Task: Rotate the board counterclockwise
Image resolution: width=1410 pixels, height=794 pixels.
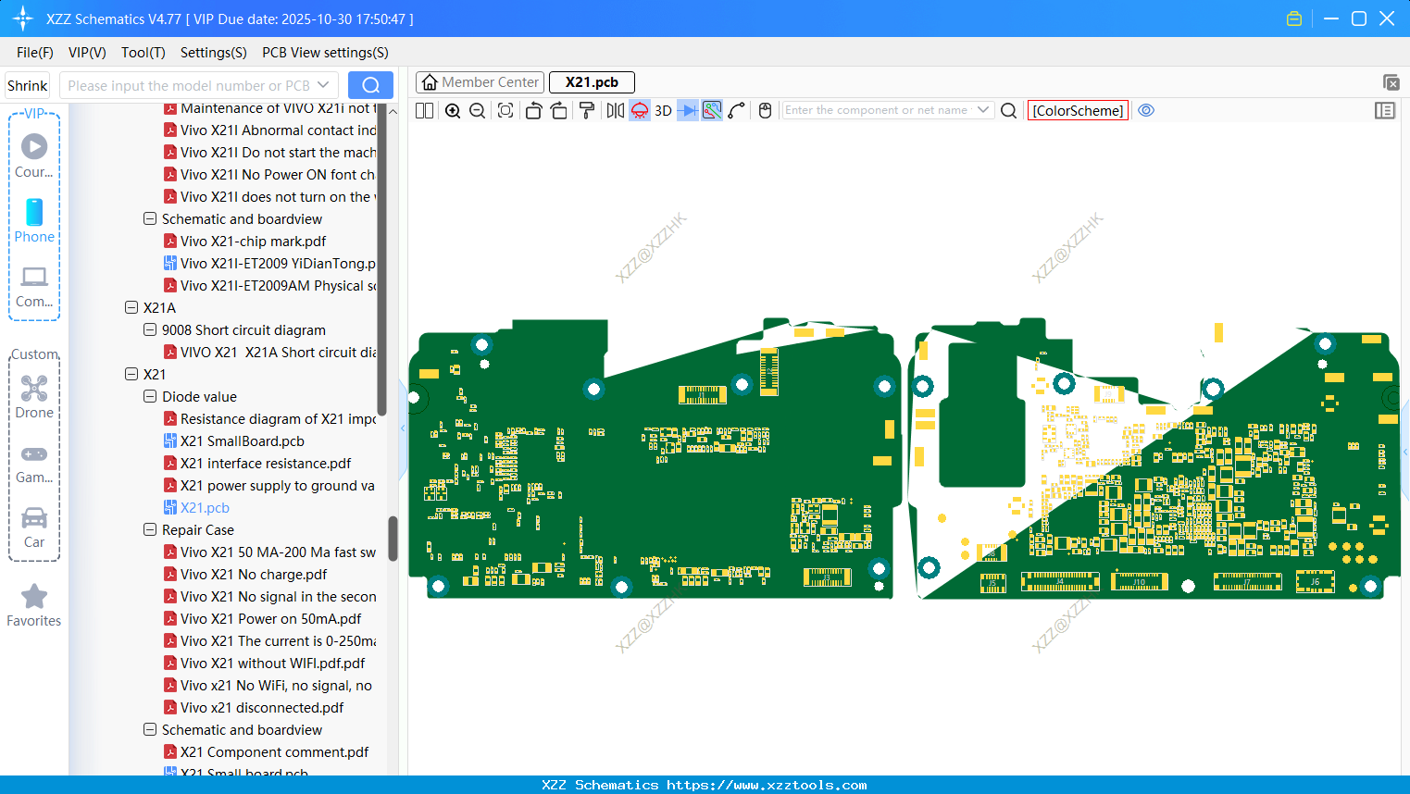Action: click(534, 111)
